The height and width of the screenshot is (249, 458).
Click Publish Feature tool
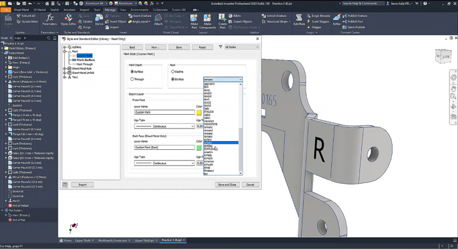point(354,16)
